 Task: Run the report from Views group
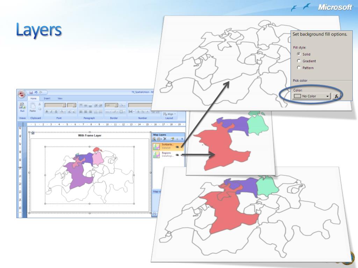coord(22,107)
